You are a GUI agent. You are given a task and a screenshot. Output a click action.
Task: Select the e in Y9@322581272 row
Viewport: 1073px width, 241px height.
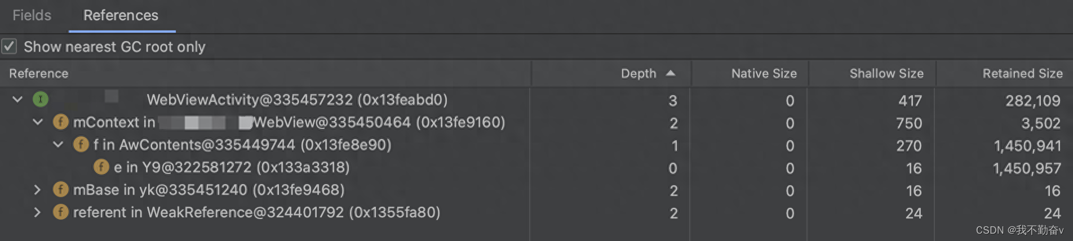tap(535, 167)
